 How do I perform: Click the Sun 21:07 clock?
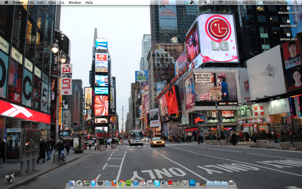pos(251,3)
